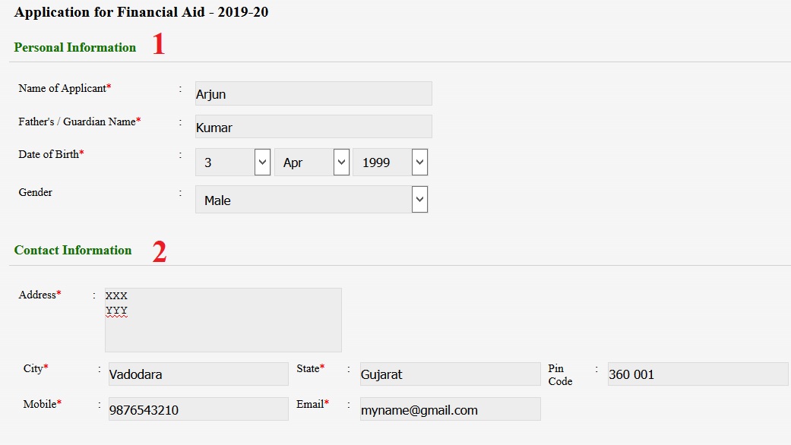Open the birth day dropdown showing 3
791x445 pixels.
[233, 162]
